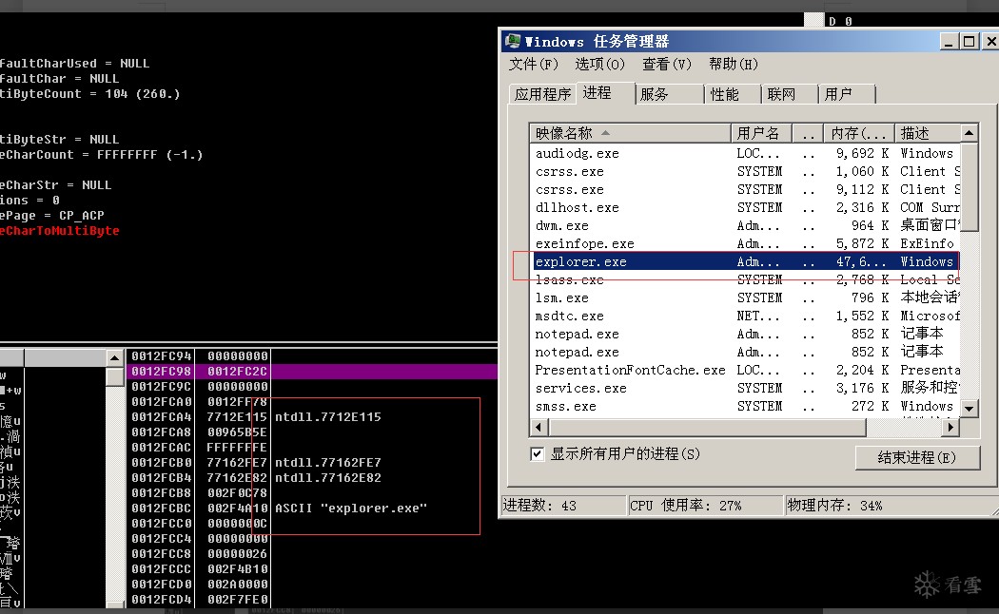Select the explorer.exe process row
The width and height of the screenshot is (999, 614).
[x=745, y=261]
